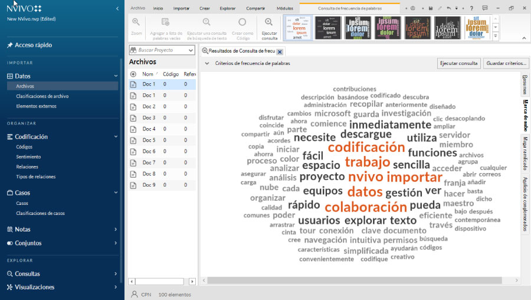Click the add column plus icon in Archivos header
The height and width of the screenshot is (300, 531).
pyautogui.click(x=133, y=74)
